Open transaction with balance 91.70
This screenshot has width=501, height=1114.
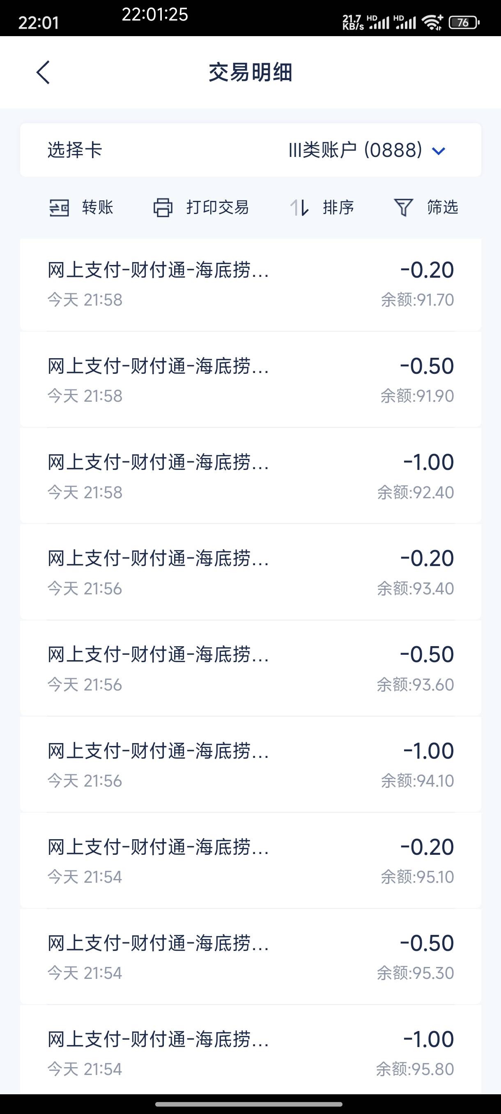pyautogui.click(x=251, y=284)
